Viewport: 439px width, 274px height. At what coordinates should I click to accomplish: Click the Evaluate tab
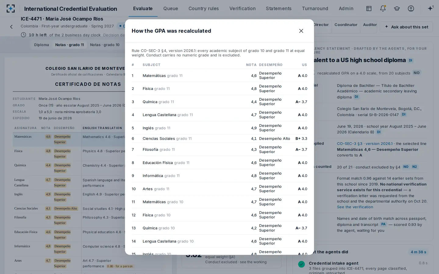coord(143,9)
